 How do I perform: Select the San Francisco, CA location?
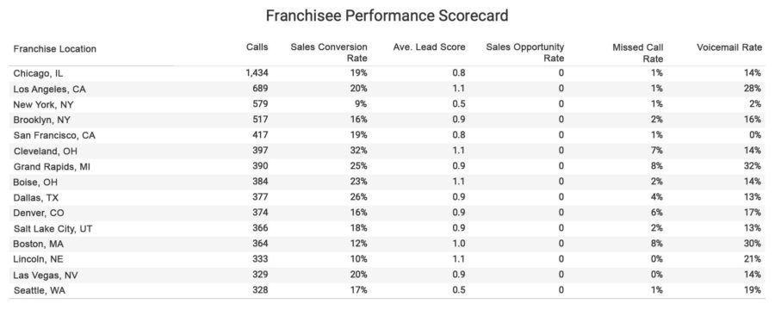pos(54,135)
